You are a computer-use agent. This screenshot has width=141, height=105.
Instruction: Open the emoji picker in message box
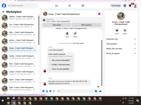pos(96,91)
